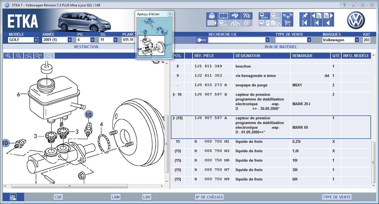
Task: Click the printer icon in the toolbar
Action: click(x=212, y=16)
